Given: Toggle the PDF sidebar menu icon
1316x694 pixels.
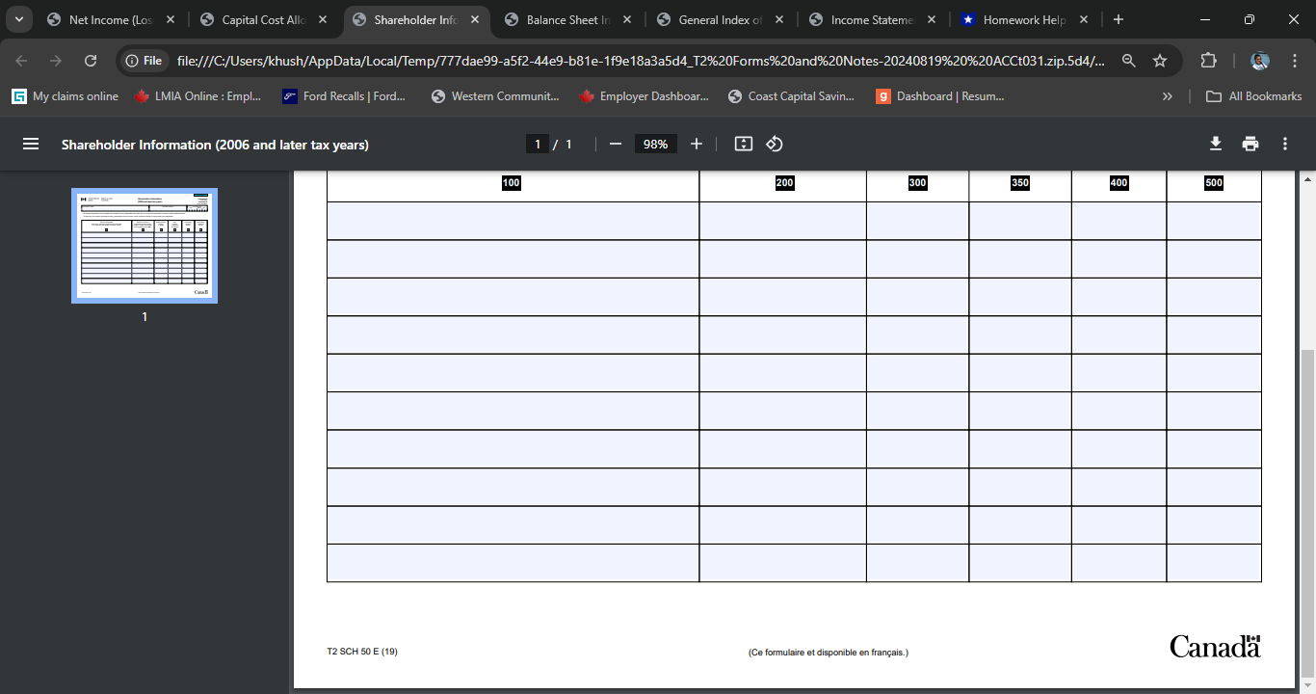Looking at the screenshot, I should 31,144.
